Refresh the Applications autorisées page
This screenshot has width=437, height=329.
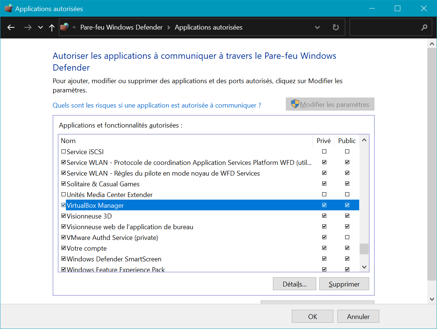tap(336, 27)
